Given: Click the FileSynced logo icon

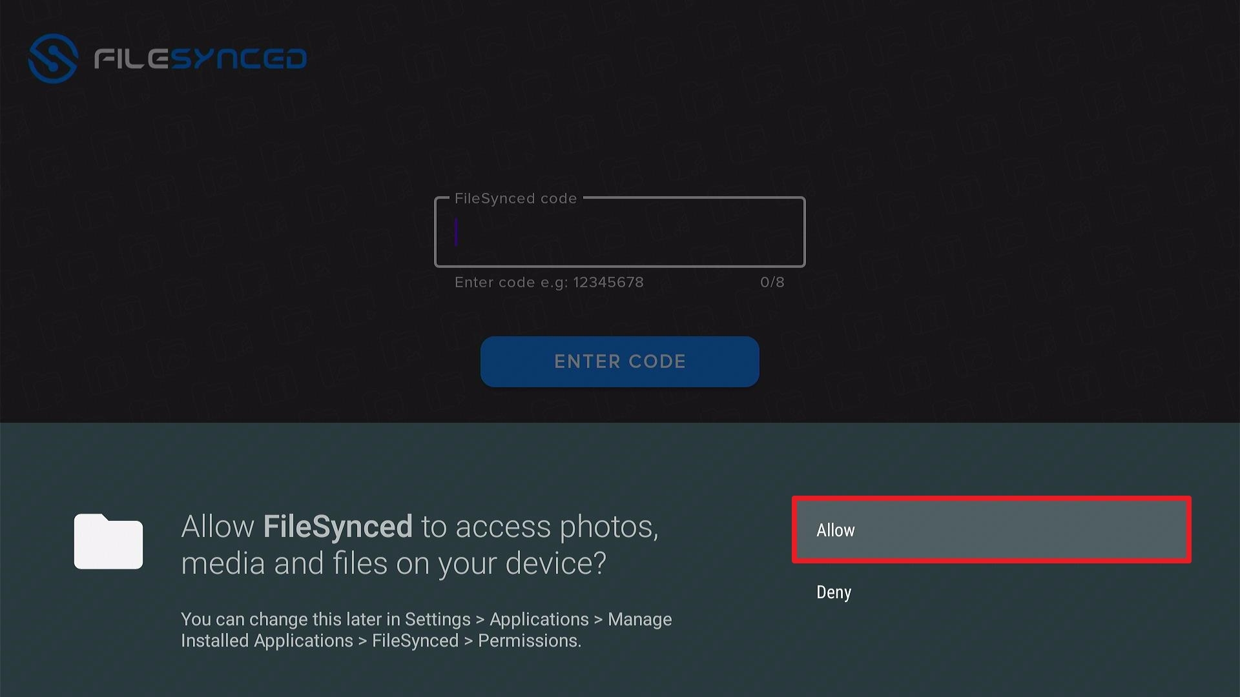Looking at the screenshot, I should pos(53,58).
